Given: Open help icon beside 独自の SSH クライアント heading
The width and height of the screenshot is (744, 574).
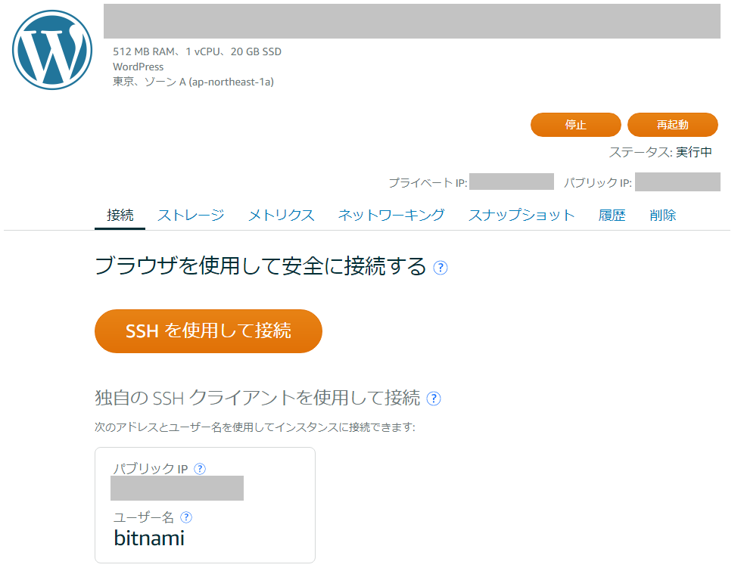Looking at the screenshot, I should (434, 399).
